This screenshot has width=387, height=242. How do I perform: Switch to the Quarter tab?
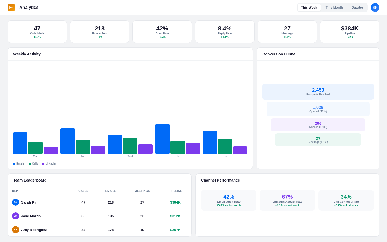click(x=357, y=8)
